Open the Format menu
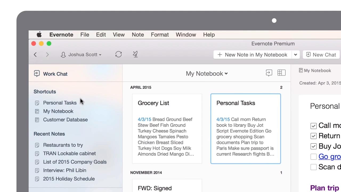This screenshot has width=341, height=192. [160, 35]
